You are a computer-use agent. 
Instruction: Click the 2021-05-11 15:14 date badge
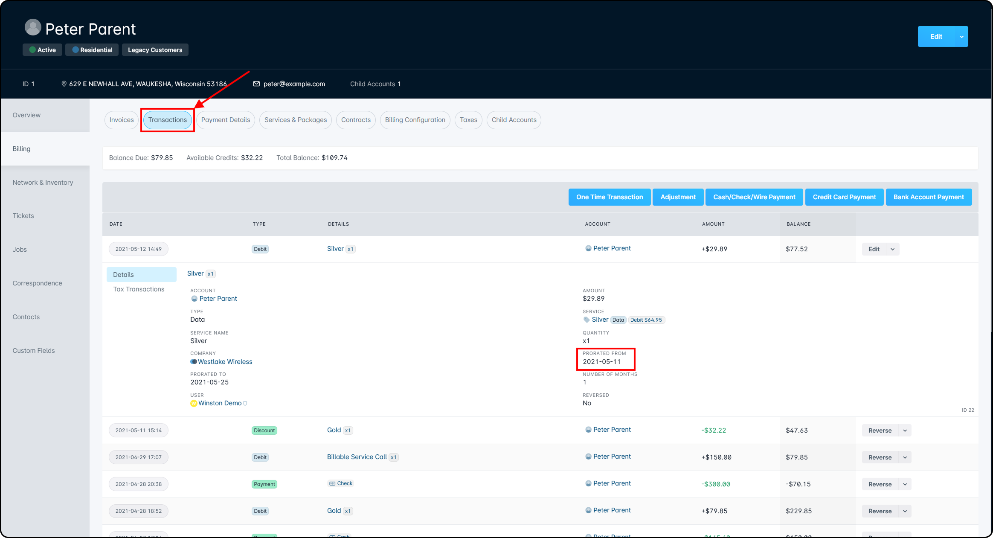tap(139, 430)
